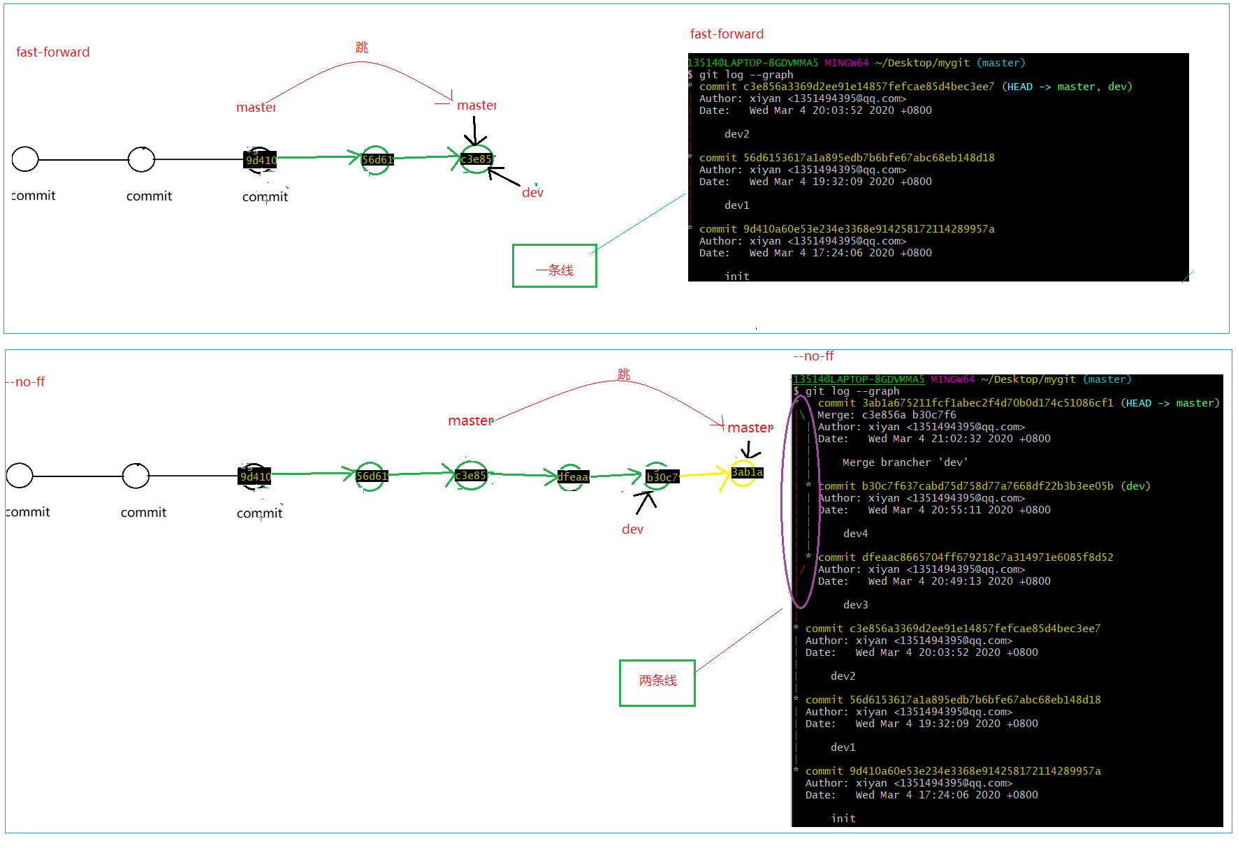Click the 'git log --graph' command in the top terminal

click(745, 75)
